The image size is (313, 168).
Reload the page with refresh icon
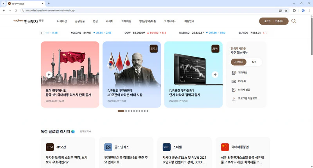(16, 11)
